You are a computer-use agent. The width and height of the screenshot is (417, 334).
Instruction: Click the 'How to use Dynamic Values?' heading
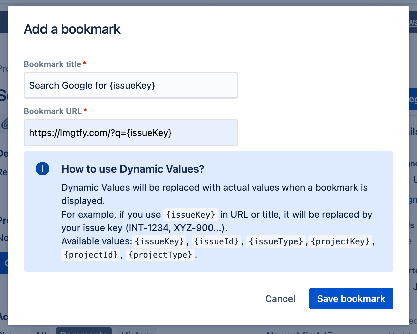133,169
